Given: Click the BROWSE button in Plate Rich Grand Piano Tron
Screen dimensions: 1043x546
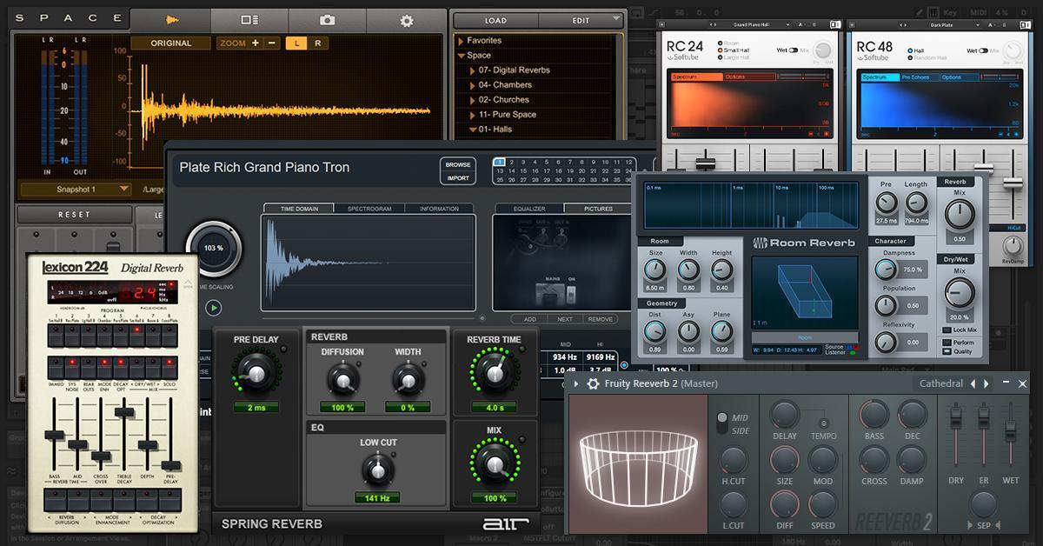Looking at the screenshot, I should (457, 163).
